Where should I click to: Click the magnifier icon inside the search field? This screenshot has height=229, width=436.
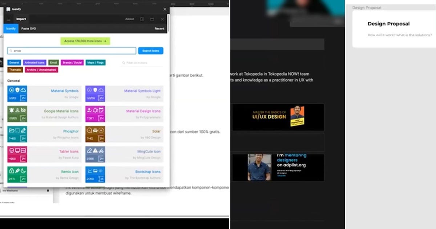tap(11, 50)
